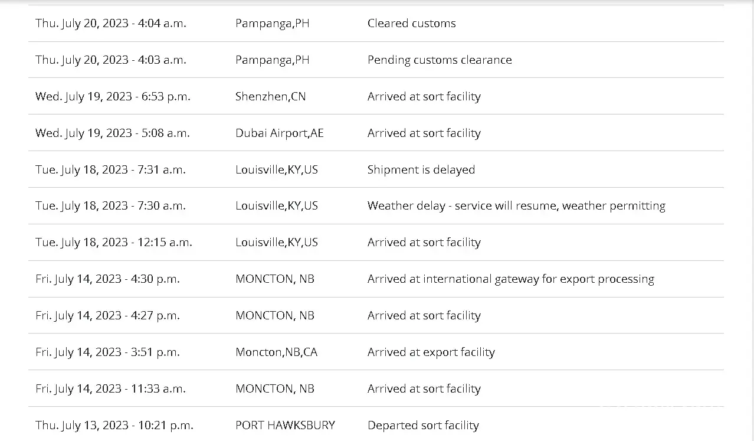This screenshot has width=754, height=441.
Task: Click the Moncton,NB,CA location text
Action: tap(276, 352)
